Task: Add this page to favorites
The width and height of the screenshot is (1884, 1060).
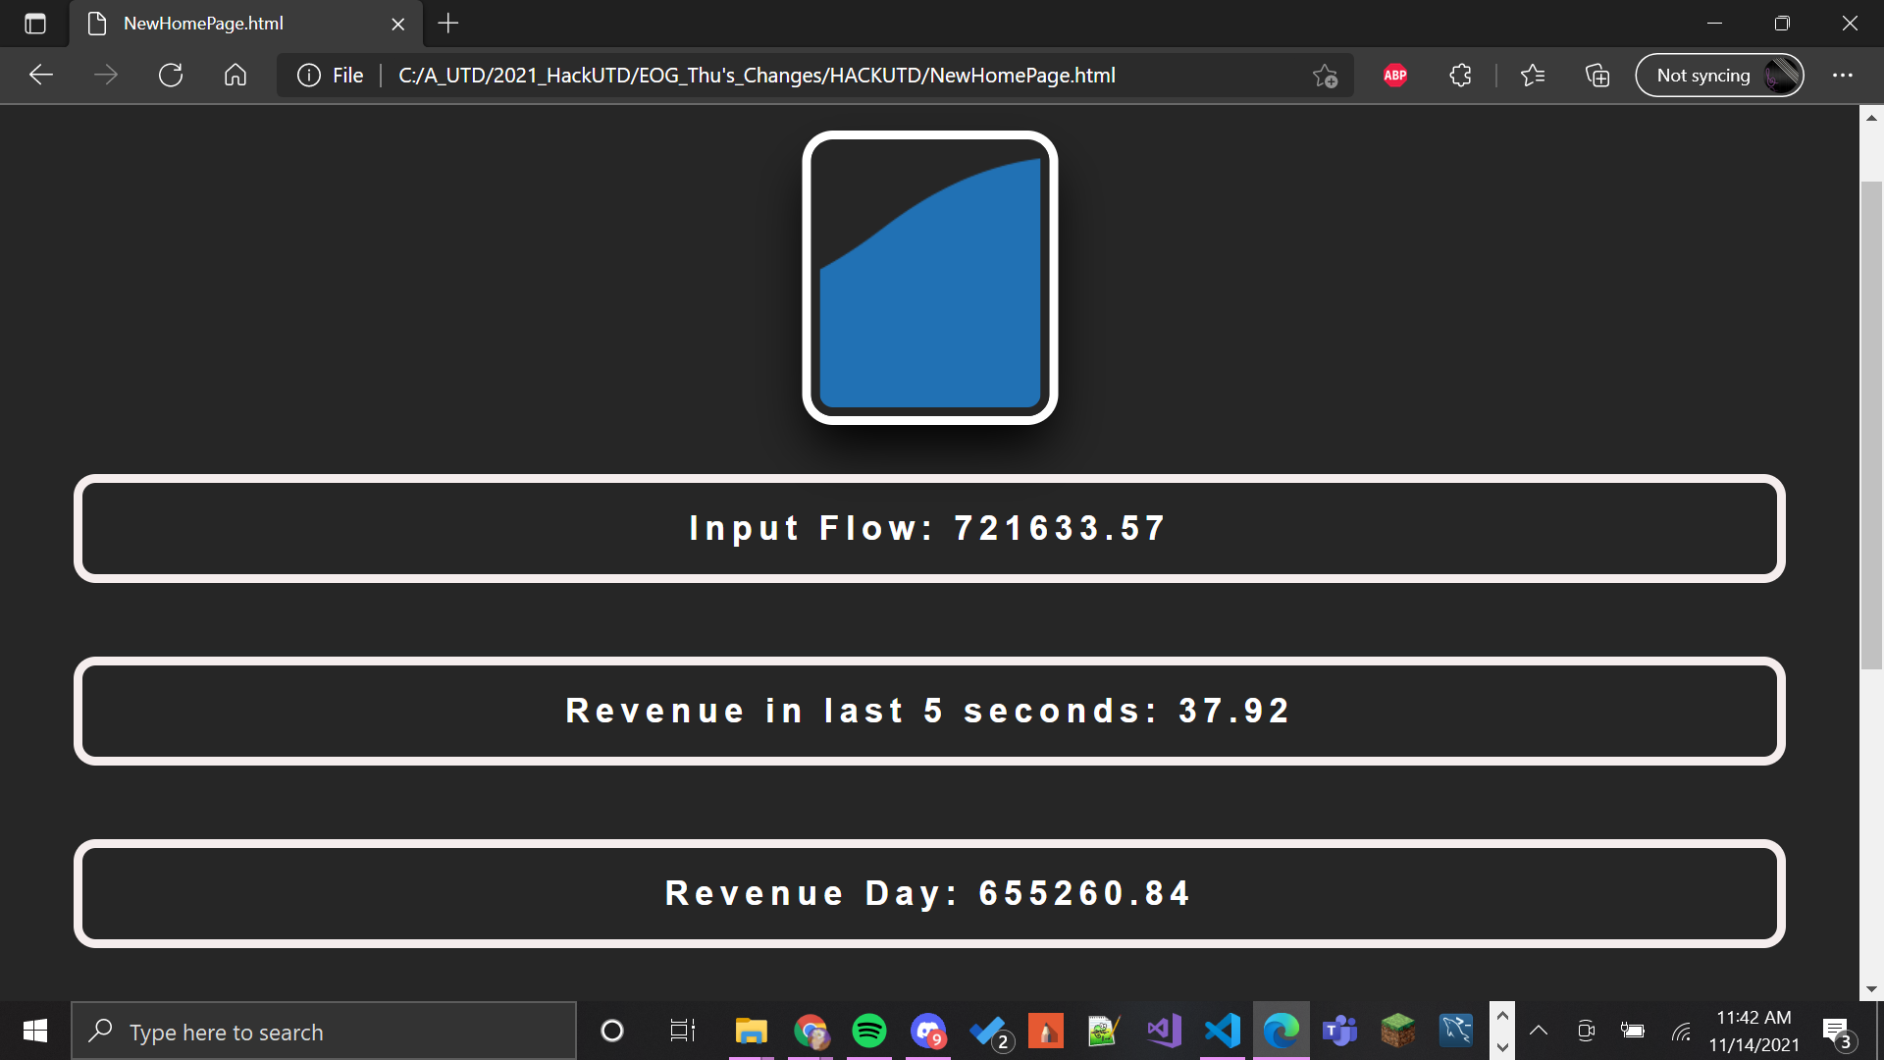Action: tap(1325, 76)
